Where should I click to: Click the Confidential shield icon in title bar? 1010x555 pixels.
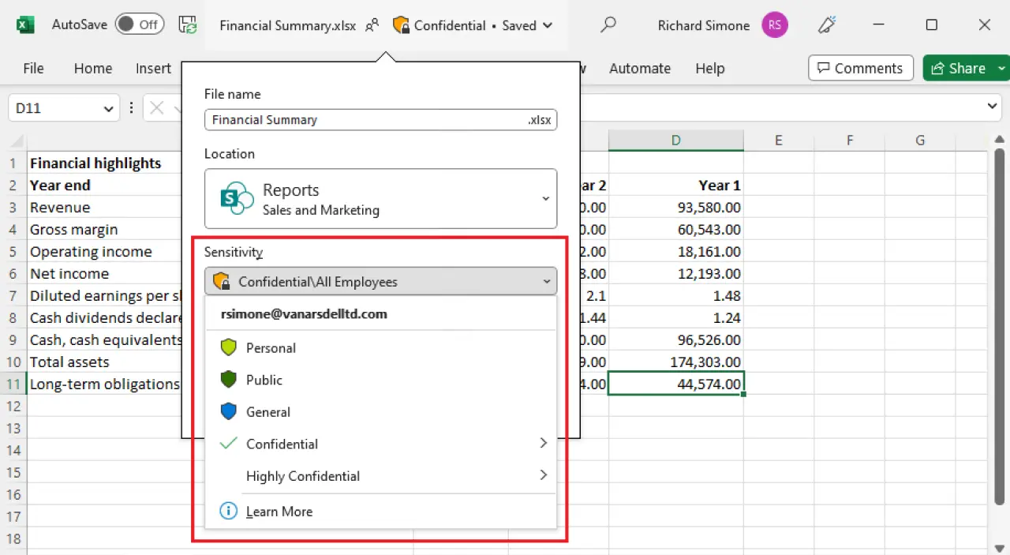pyautogui.click(x=401, y=25)
